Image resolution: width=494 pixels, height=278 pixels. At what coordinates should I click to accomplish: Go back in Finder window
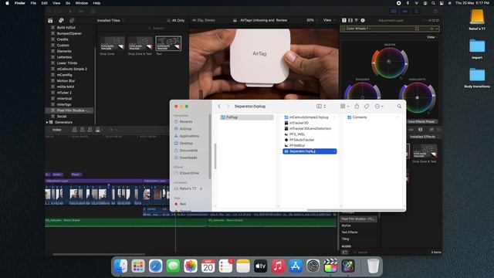coord(219,107)
